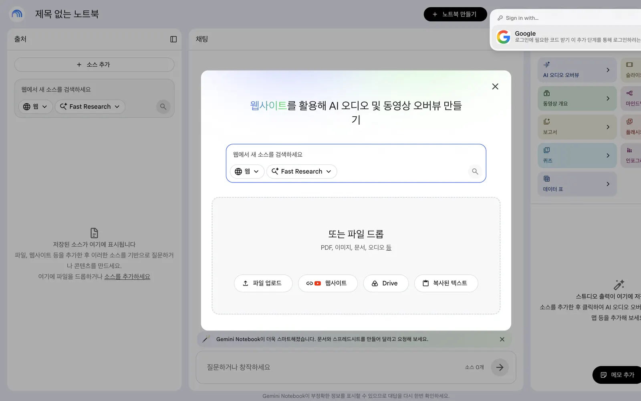Click the 또는 파일 드롭 drop area heading

[356, 234]
